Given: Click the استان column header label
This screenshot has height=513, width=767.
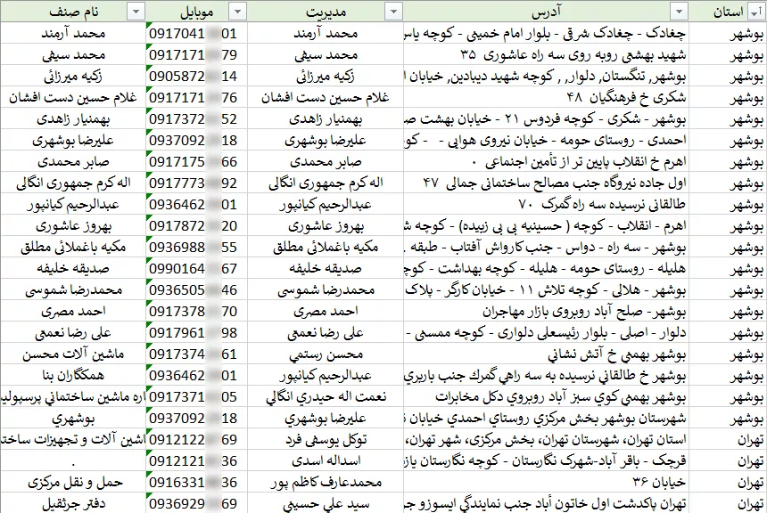Looking at the screenshot, I should click(727, 12).
